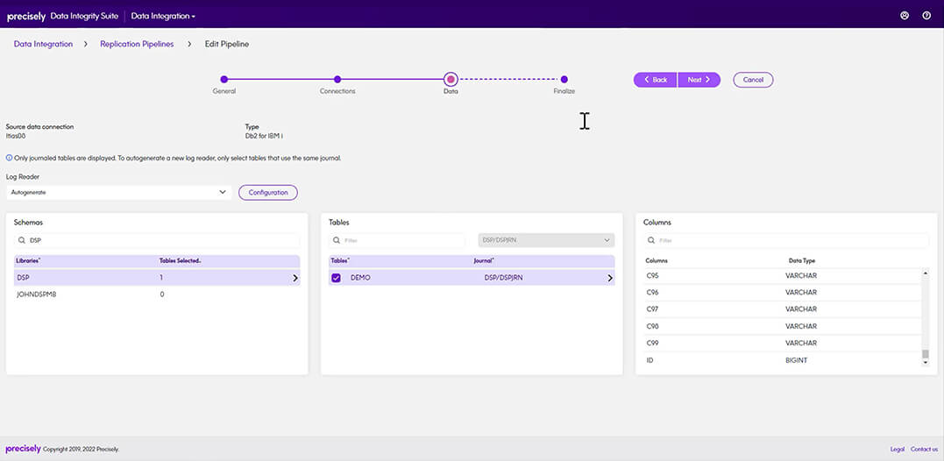
Task: Select the JOHNDSPMB library row
Action: 157,294
